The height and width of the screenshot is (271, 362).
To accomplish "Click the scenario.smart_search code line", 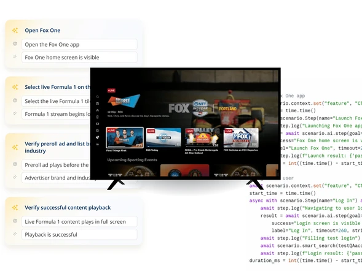I will coord(311,246).
